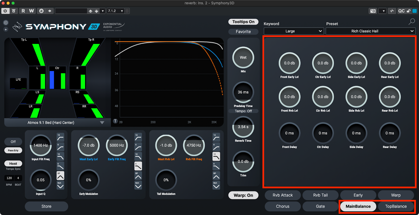Toggle the Warp: On switch
This screenshot has width=419, height=215.
click(x=243, y=195)
